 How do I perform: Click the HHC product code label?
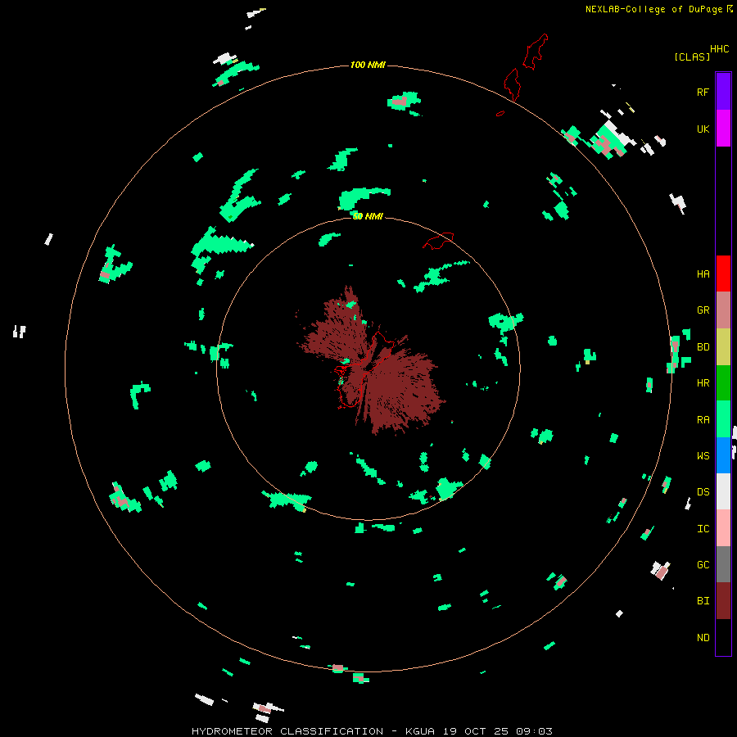[x=719, y=49]
